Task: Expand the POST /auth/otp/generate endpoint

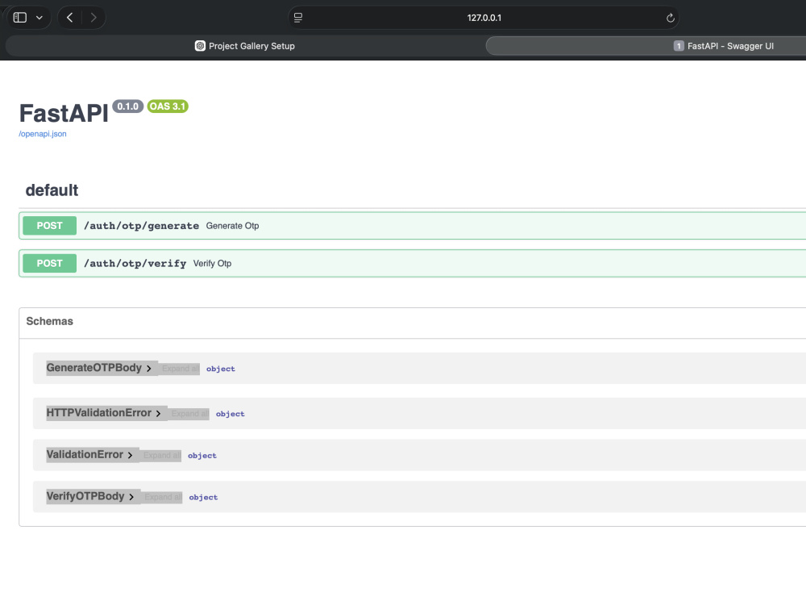Action: 412,225
